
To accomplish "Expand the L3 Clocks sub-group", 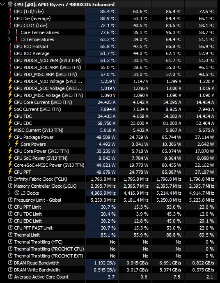I will (x=9, y=193).
